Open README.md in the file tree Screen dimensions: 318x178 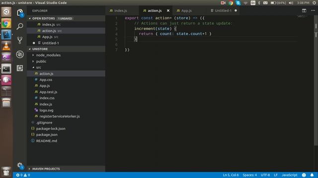(x=66, y=141)
